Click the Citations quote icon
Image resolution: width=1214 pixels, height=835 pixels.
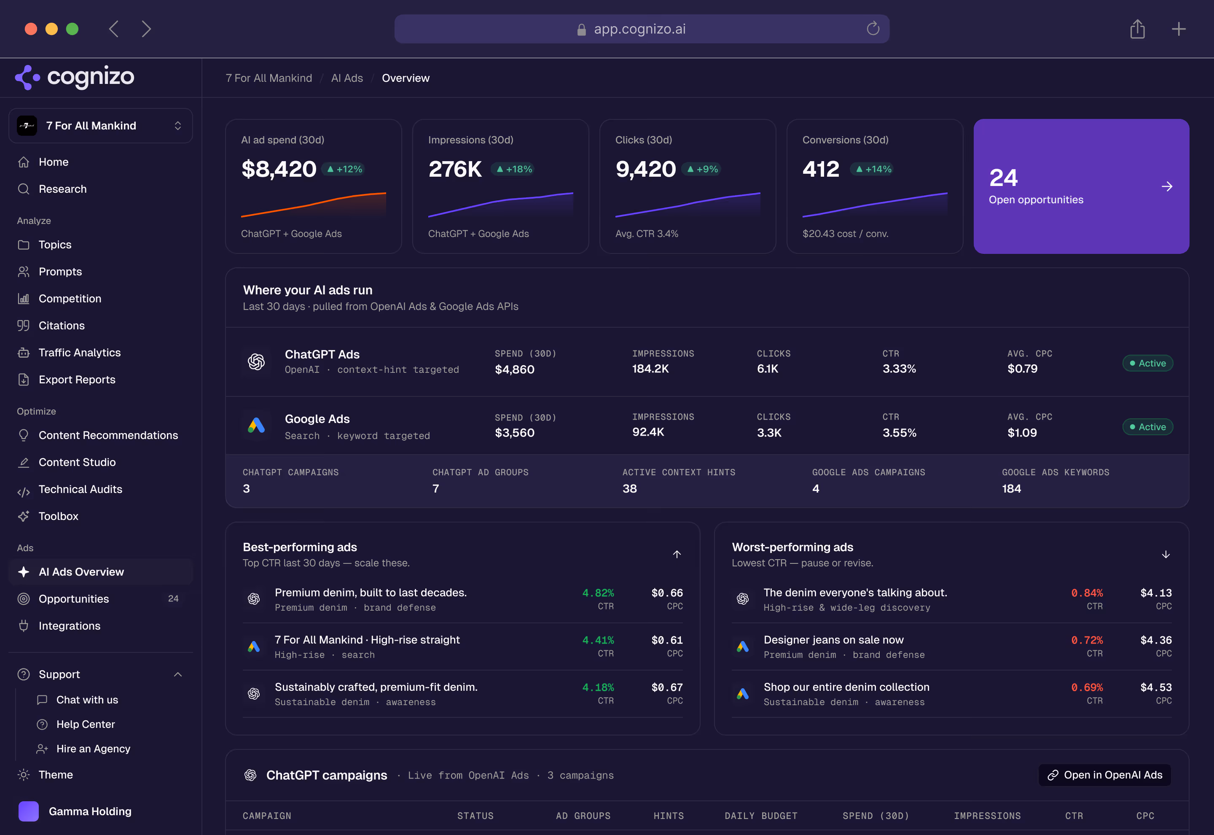24,326
